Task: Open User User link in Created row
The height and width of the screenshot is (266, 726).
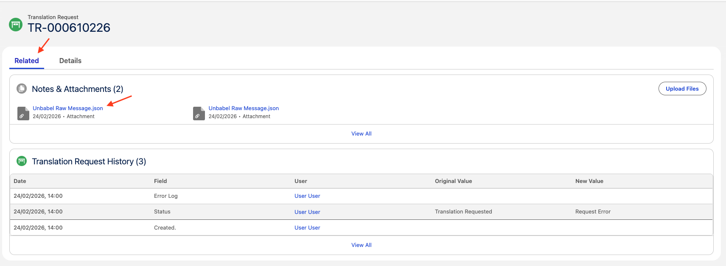Action: pos(307,227)
